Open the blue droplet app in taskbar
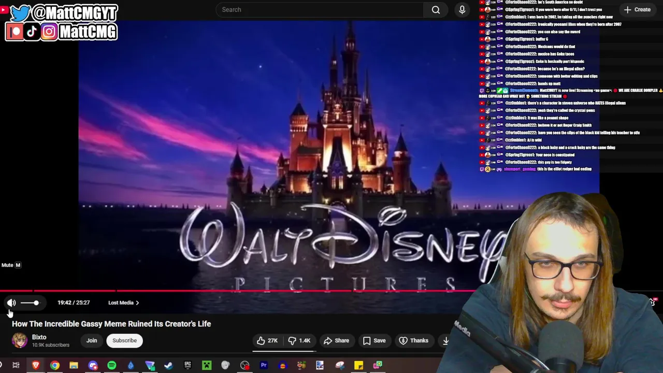The height and width of the screenshot is (373, 663). tap(131, 365)
